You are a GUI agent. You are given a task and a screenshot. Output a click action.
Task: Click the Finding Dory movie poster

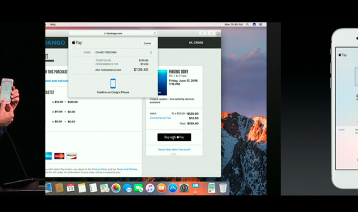(162, 82)
